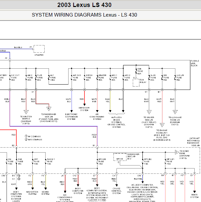Click the Fusible Link Block label
Image resolution: width=201 pixels, height=202 pixels.
pos(195,63)
